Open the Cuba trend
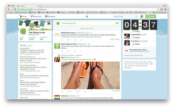Viewport: 174px width, 108px height. tap(22, 74)
